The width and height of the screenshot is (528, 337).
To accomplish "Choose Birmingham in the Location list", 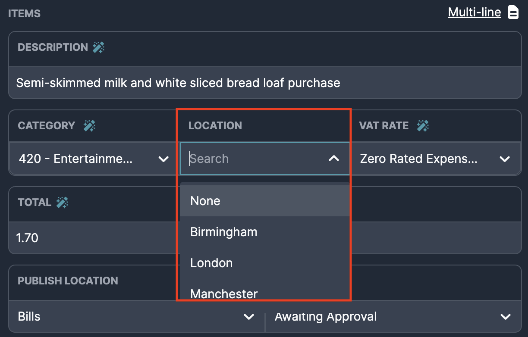I will (264, 232).
